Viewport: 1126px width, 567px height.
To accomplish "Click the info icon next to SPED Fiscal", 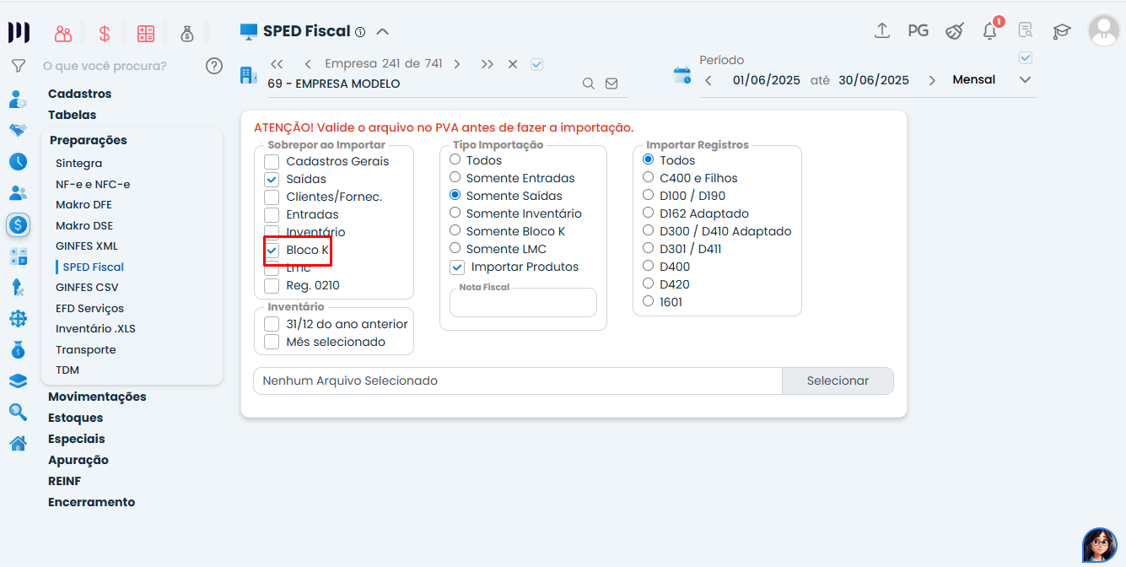I will (360, 32).
